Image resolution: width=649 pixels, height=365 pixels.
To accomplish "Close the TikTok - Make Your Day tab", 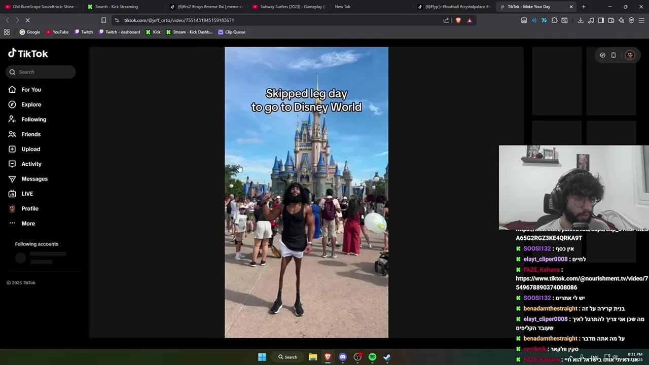I will coord(571,7).
